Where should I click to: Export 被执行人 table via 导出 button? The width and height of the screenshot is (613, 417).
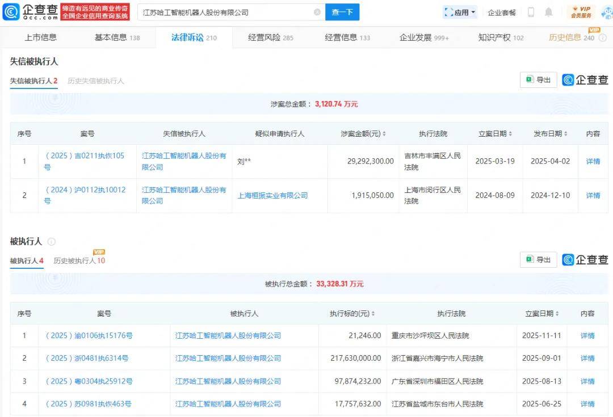pyautogui.click(x=538, y=260)
